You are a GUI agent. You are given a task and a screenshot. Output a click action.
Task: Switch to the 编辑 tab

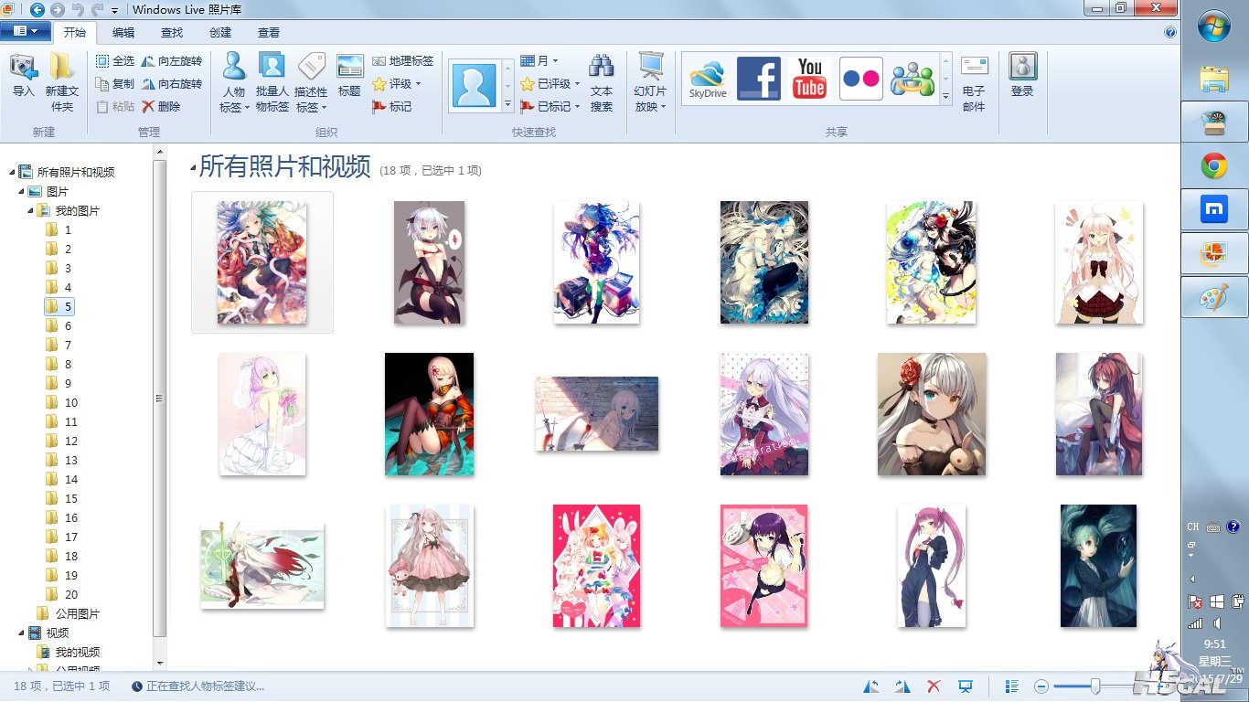123,33
